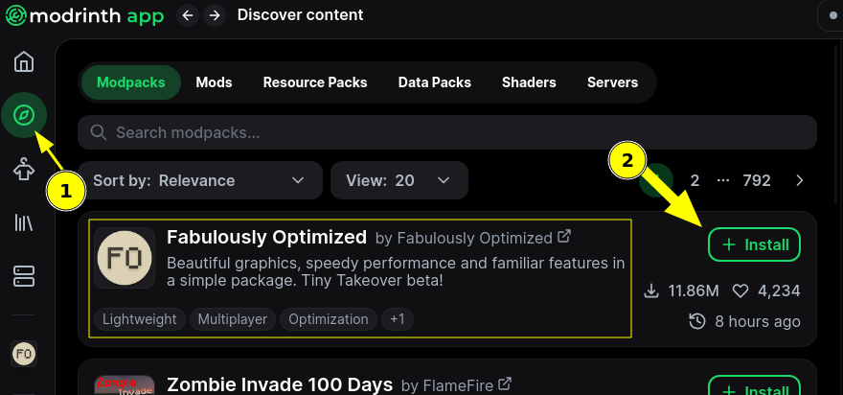Open the Skins shirt icon

click(24, 169)
